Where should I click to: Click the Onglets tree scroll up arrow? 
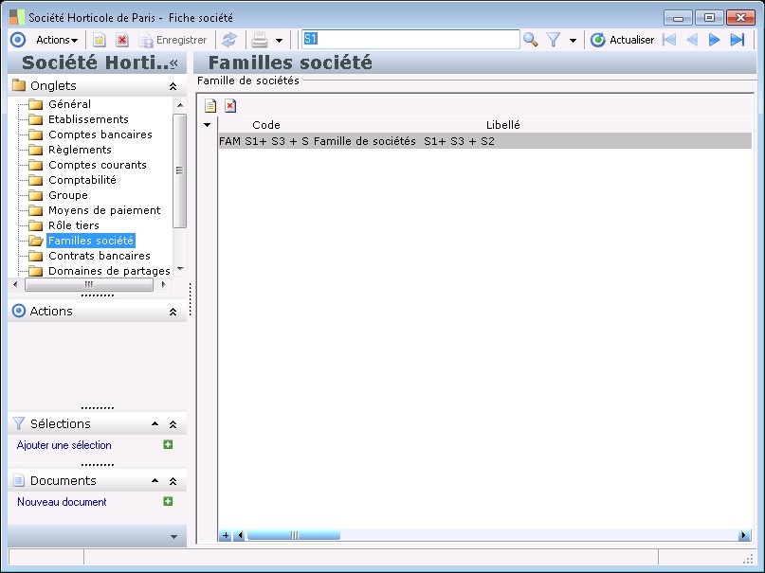(x=180, y=105)
